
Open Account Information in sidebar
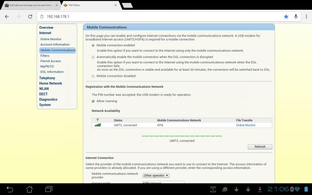pyautogui.click(x=55, y=45)
